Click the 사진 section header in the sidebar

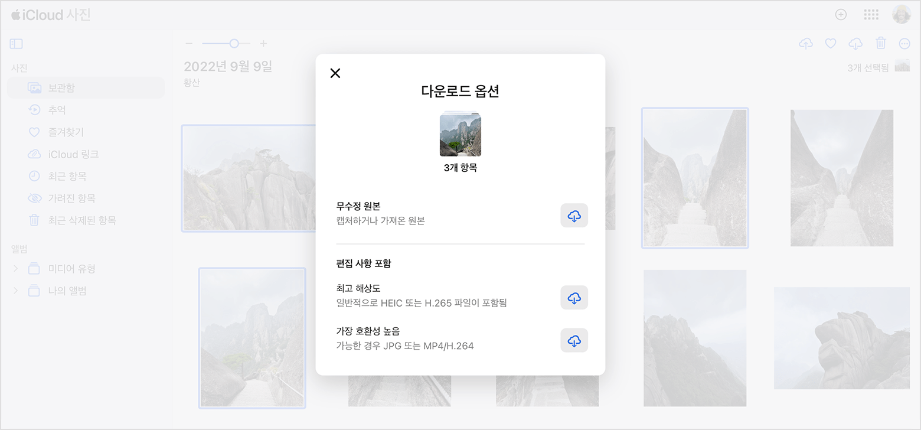coord(19,68)
